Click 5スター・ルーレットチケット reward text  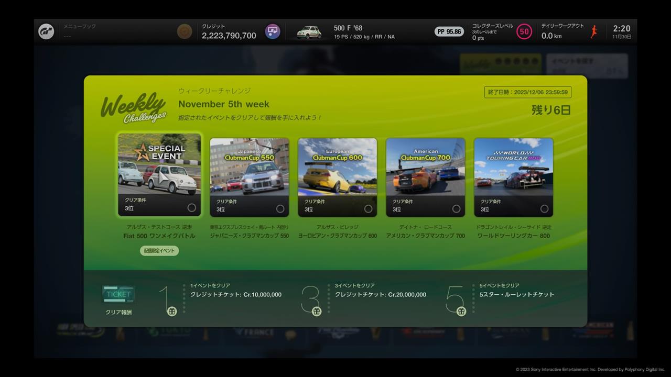pos(517,295)
